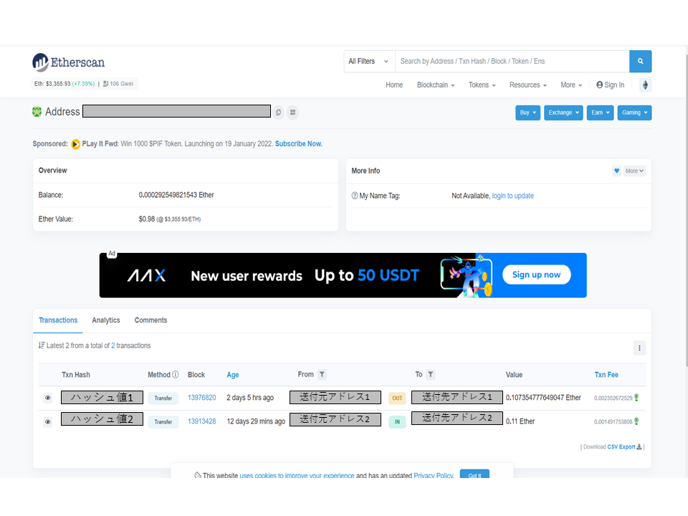
Task: Click the From column filter icon
Action: pyautogui.click(x=322, y=375)
